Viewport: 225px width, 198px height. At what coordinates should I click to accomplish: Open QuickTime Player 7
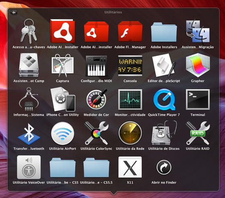point(164,99)
